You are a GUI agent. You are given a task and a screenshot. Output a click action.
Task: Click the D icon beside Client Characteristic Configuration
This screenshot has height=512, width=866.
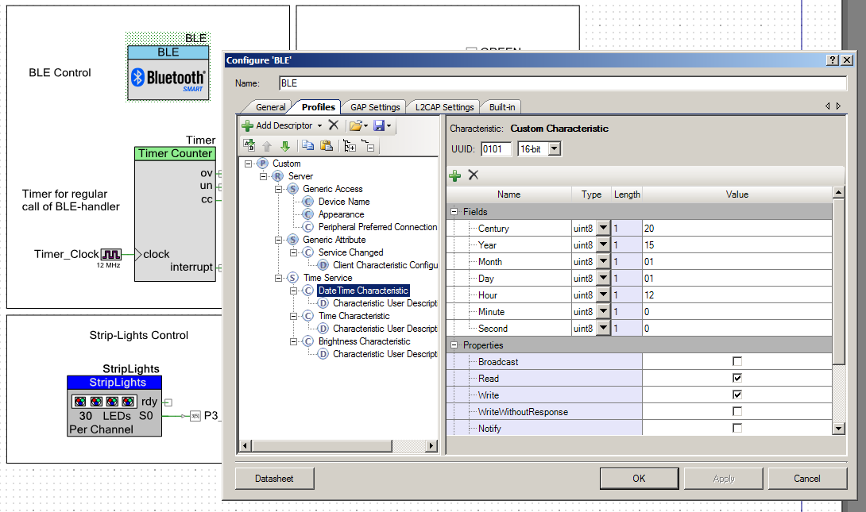pyautogui.click(x=323, y=265)
